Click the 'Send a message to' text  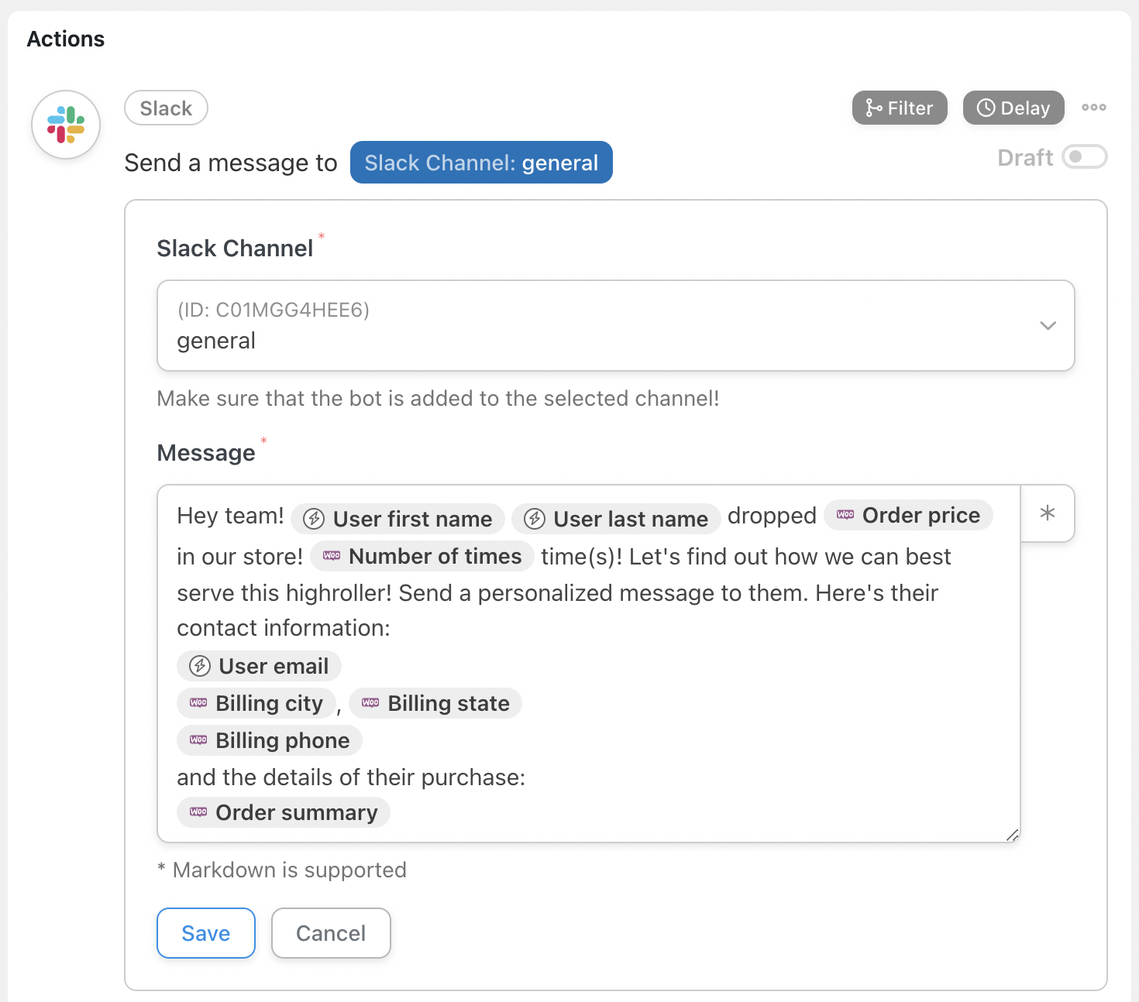(x=231, y=163)
